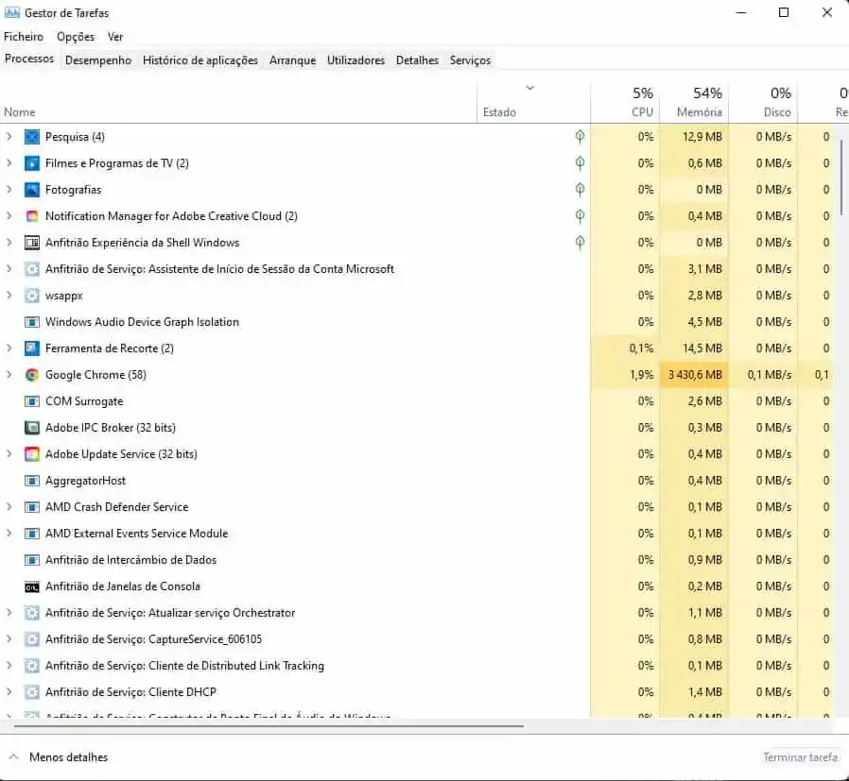
Task: Click the AggregatorHost icon
Action: [32, 481]
